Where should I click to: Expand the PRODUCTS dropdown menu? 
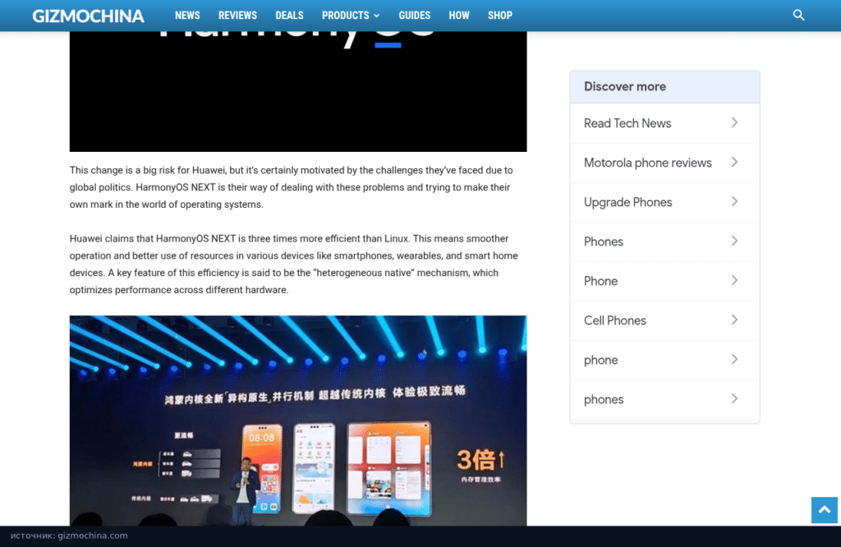point(351,16)
